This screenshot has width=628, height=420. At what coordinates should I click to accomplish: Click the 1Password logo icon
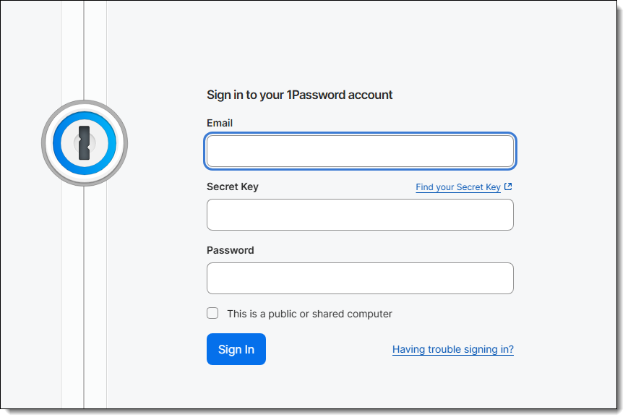(85, 143)
